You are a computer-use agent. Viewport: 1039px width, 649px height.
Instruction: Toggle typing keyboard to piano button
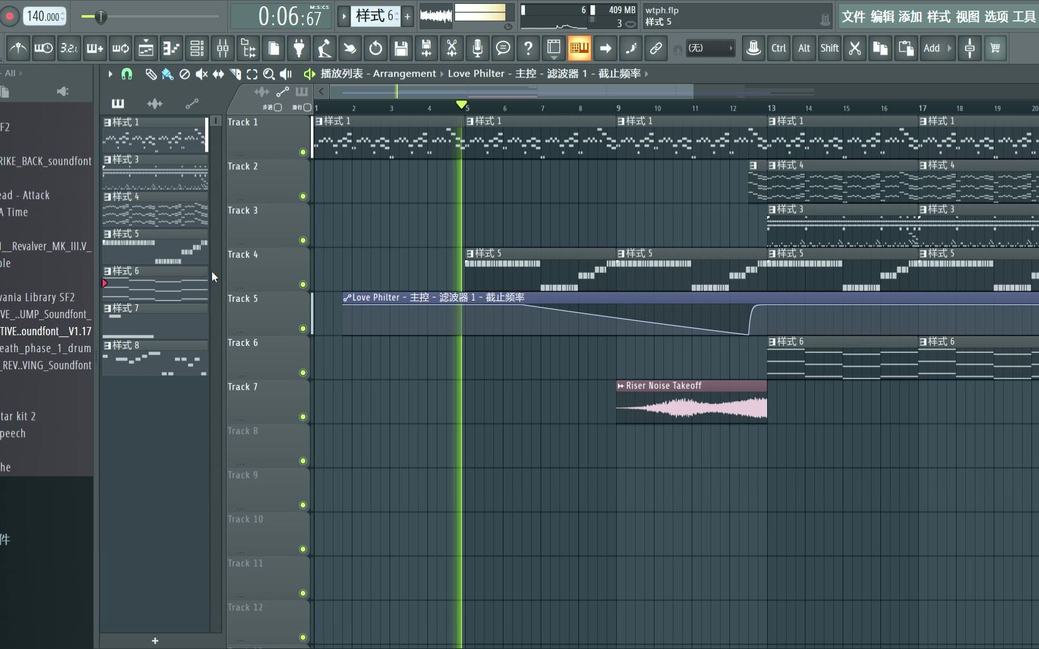[x=579, y=48]
